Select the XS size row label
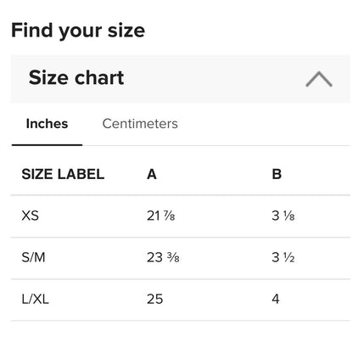This screenshot has width=353, height=353. [x=31, y=216]
